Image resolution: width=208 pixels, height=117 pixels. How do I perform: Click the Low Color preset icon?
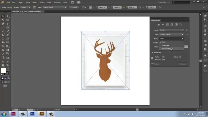click(167, 25)
